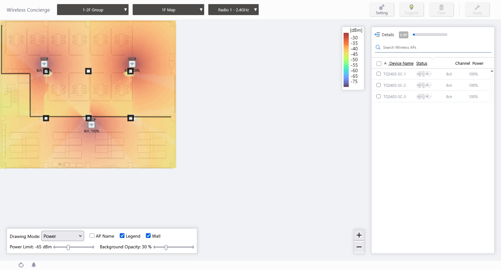The width and height of the screenshot is (501, 270).
Task: Click the Background Opacity slider handle
Action: [166, 247]
